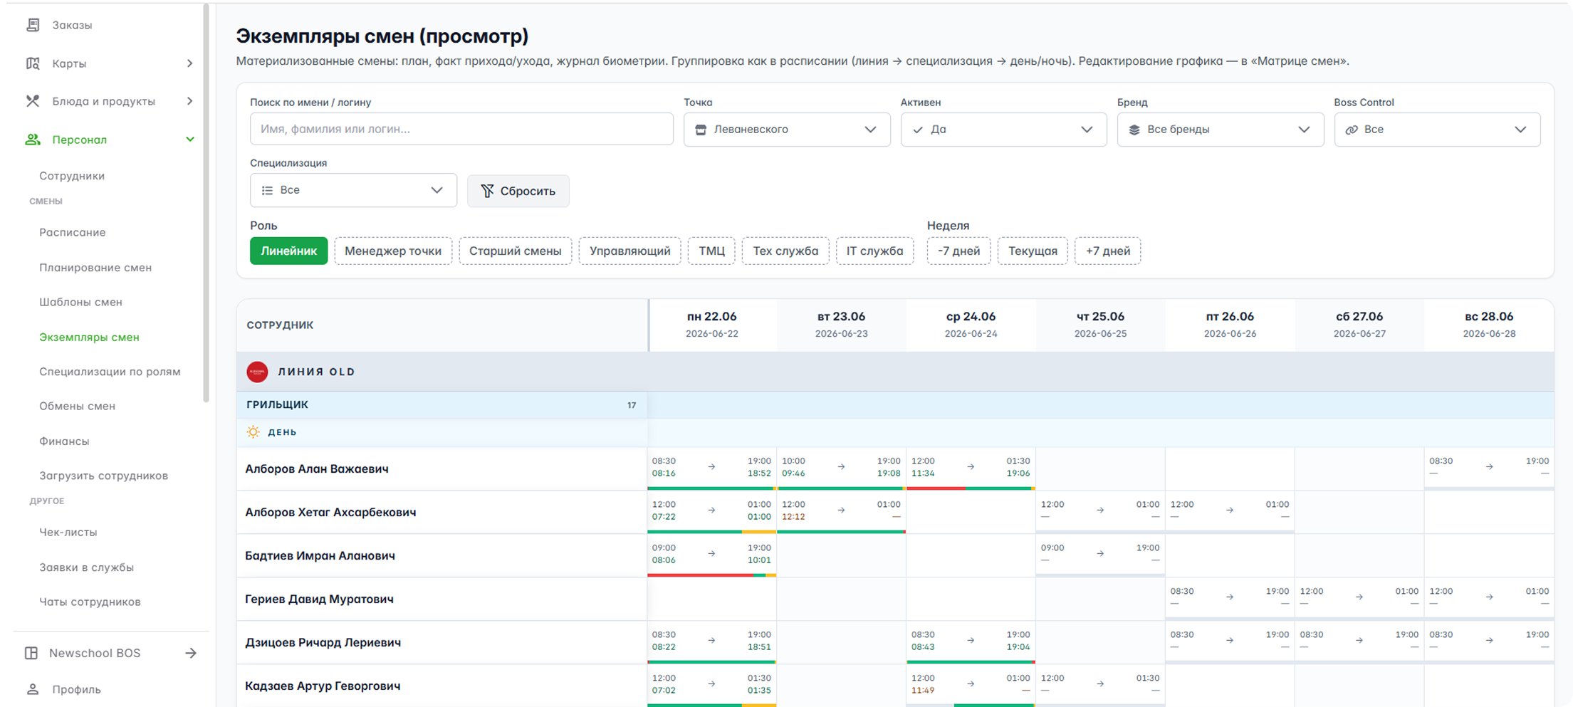This screenshot has width=1573, height=707.
Task: Click the Newschool BOS layout icon
Action: tap(31, 653)
